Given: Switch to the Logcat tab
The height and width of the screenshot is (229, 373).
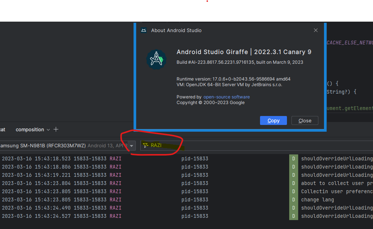Looking at the screenshot, I should coord(2,129).
